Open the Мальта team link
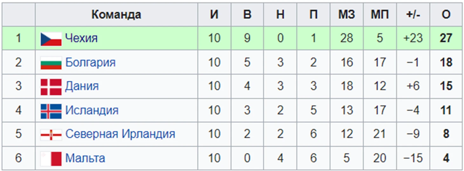Viewport: 464px width, 171px height. coord(85,158)
